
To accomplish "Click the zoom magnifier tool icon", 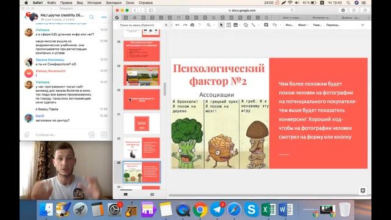I will tap(208, 25).
